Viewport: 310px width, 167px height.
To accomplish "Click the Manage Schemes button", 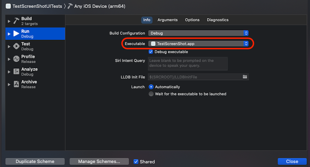I will point(99,162).
